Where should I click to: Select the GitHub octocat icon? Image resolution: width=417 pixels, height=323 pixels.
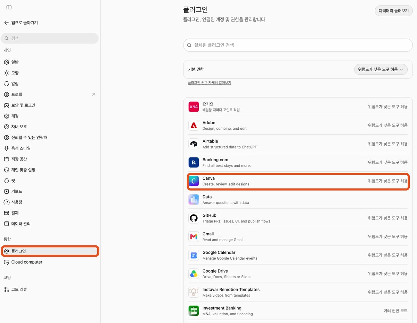tap(194, 218)
